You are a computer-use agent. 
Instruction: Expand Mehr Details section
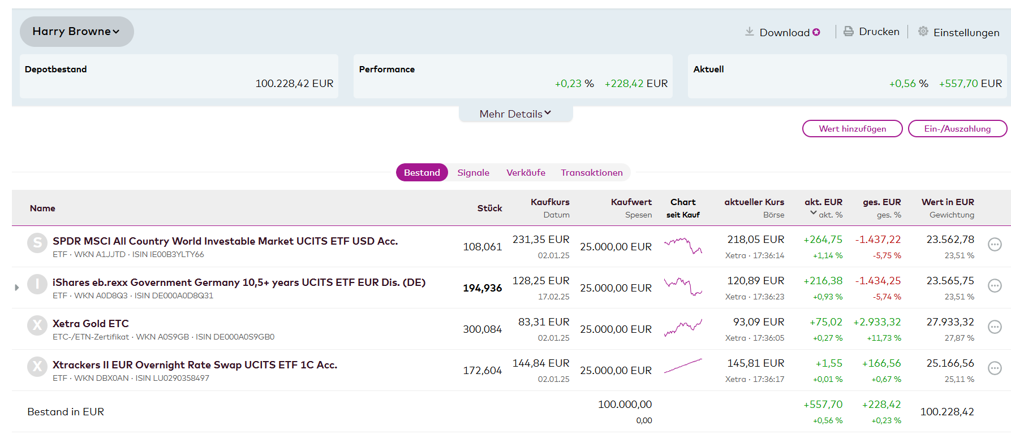515,114
